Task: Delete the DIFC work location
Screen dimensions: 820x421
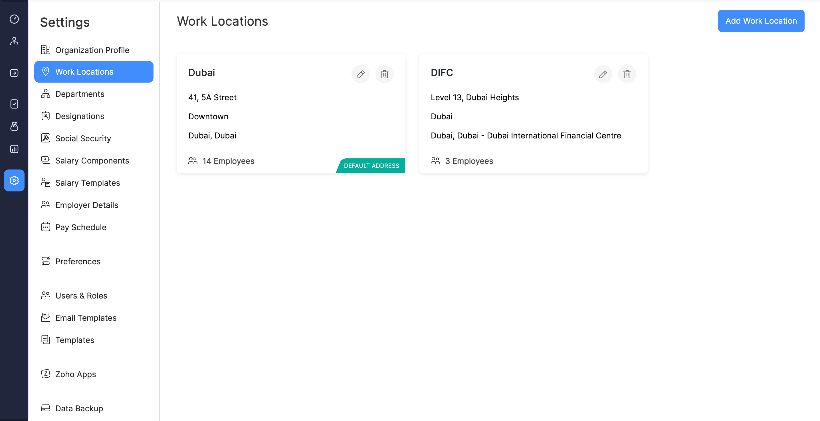Action: pos(627,74)
